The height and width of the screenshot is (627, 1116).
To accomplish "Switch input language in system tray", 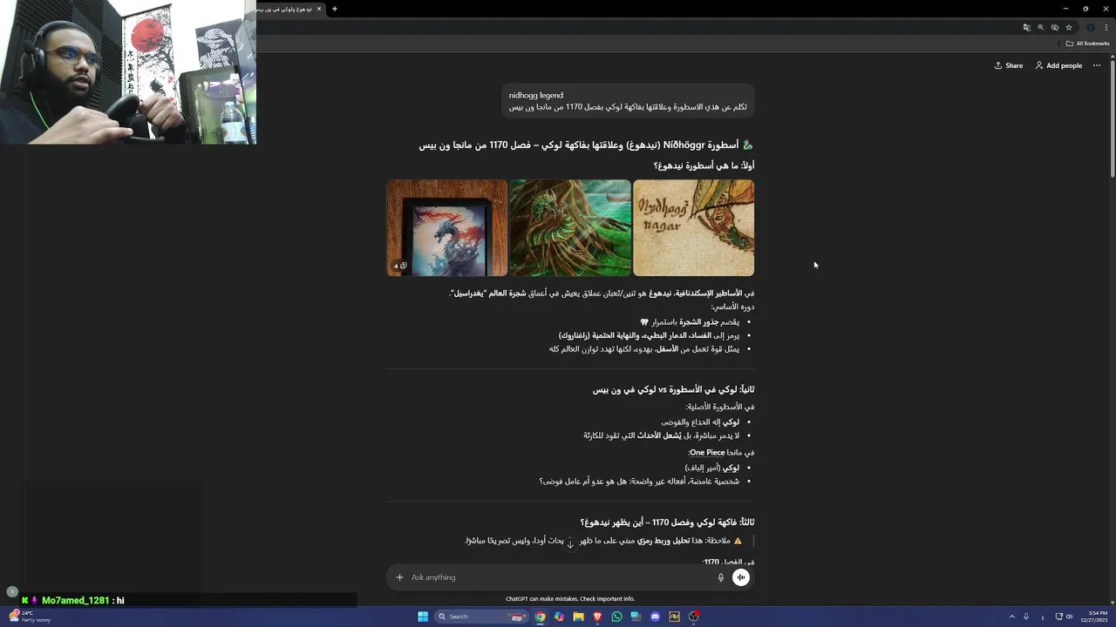I will click(x=1043, y=617).
